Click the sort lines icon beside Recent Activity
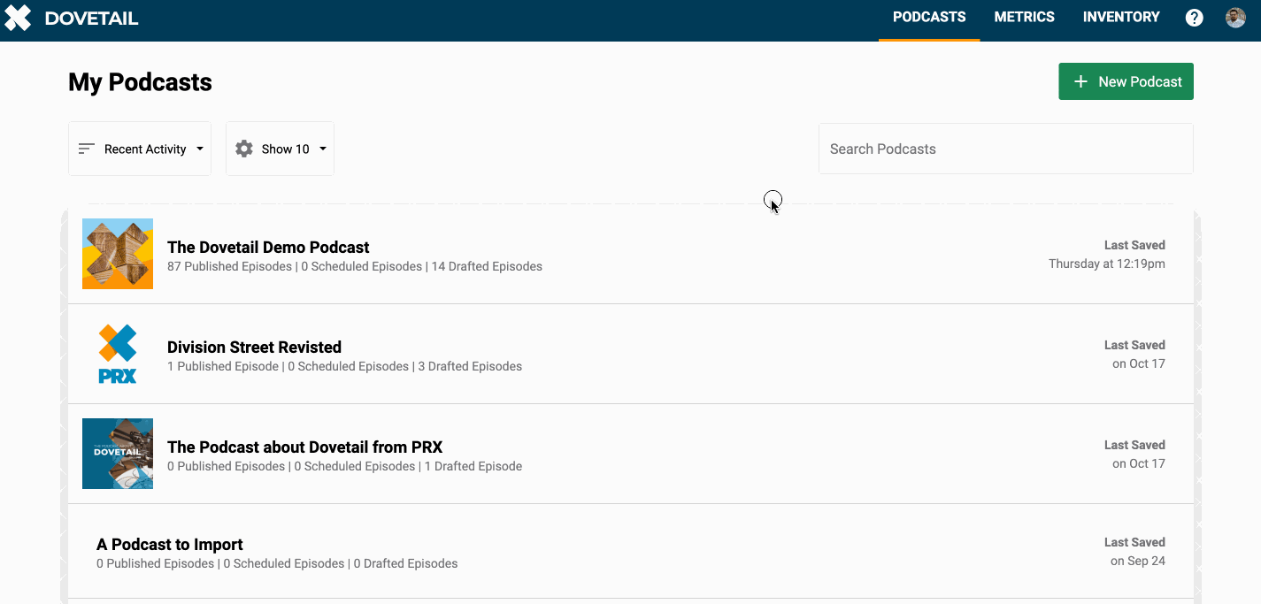 coord(86,149)
